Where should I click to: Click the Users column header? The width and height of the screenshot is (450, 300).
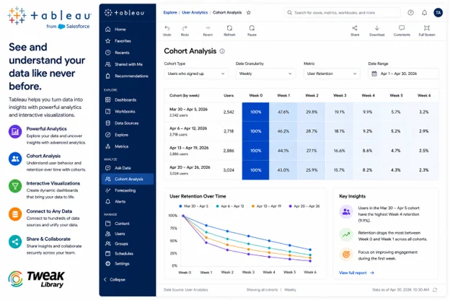229,95
